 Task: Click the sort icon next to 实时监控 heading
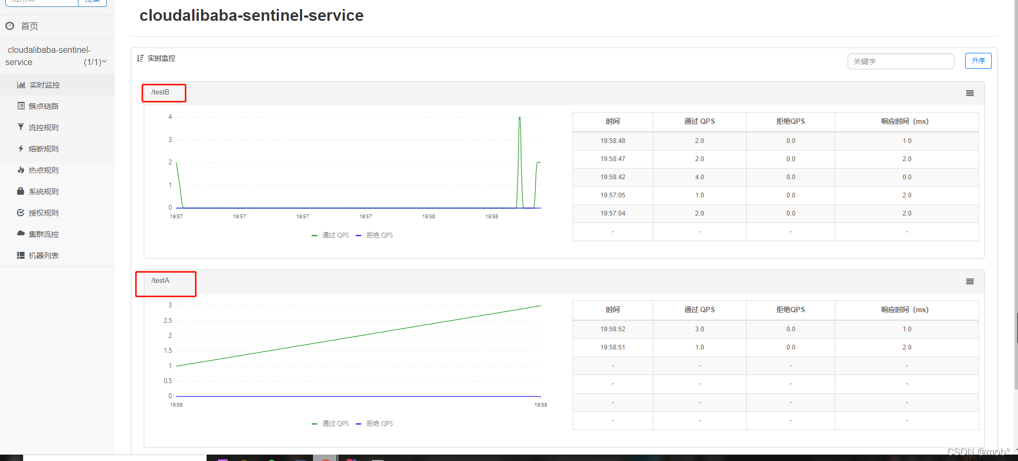click(140, 58)
